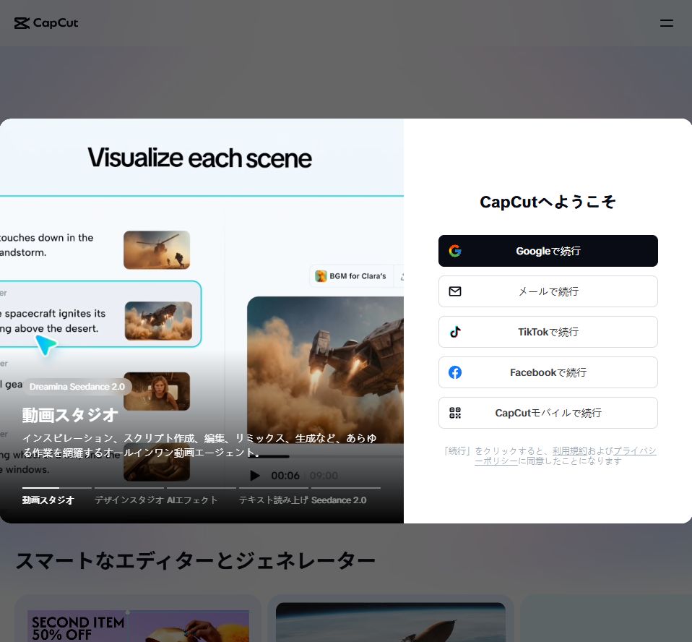Click the 動画スタジオ large heading
692x642 pixels.
(x=70, y=415)
